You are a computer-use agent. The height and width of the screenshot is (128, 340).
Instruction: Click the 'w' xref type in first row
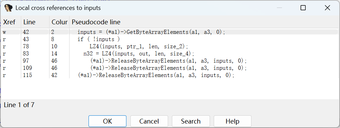pyautogui.click(x=4, y=32)
